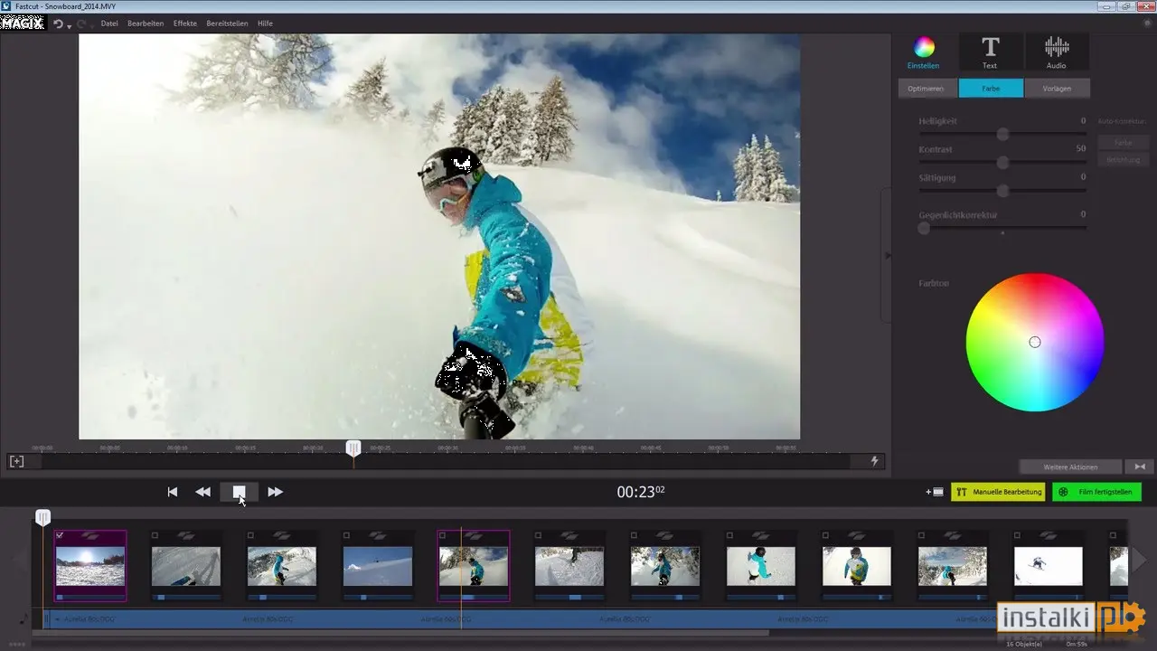Click the framed plus icon left of scrubber
The height and width of the screenshot is (651, 1157).
pos(17,461)
